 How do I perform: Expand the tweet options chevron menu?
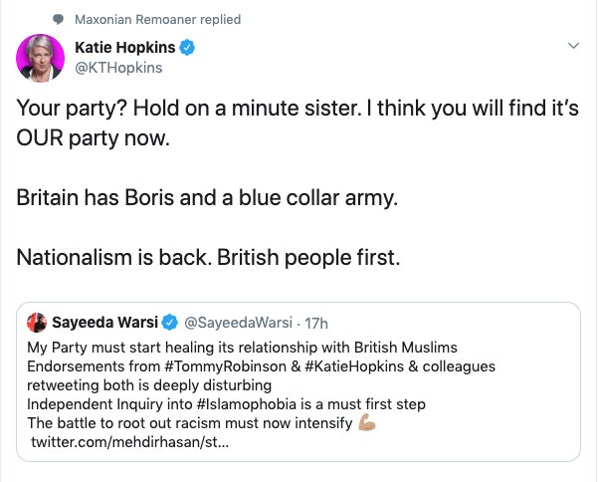point(572,47)
